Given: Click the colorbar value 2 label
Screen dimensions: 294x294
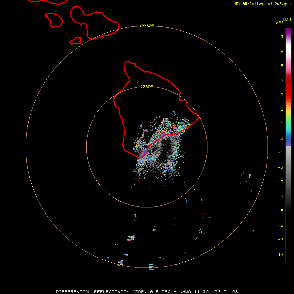Looking at the screenshot, I should [282, 109].
